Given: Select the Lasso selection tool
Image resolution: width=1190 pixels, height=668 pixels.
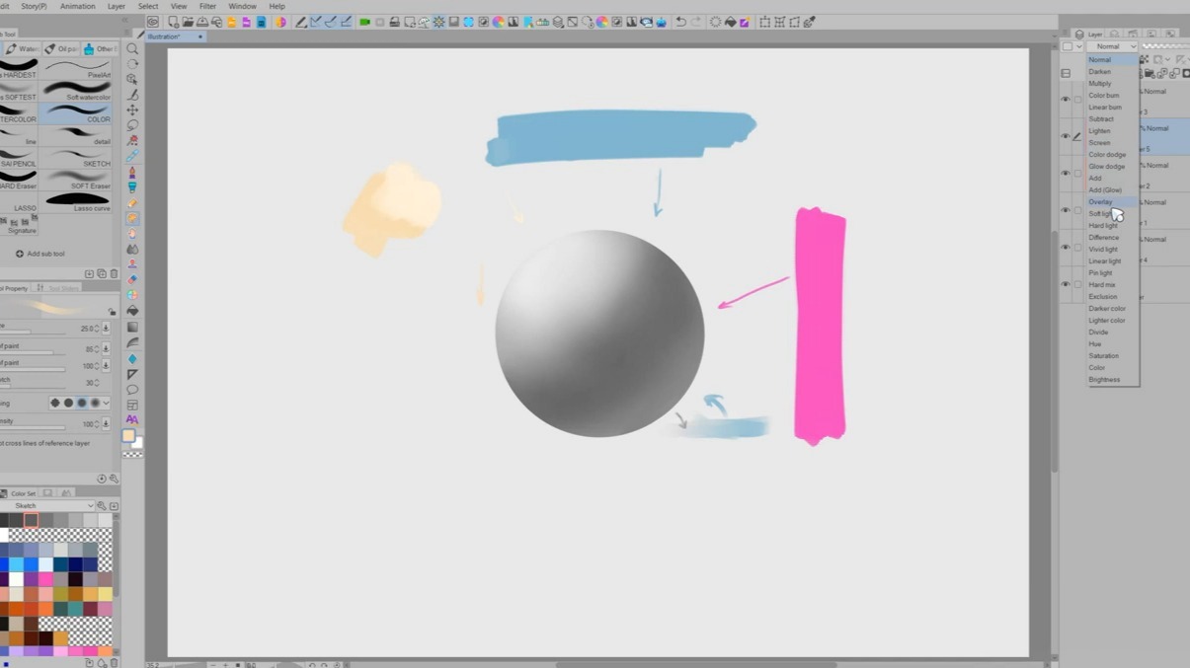Looking at the screenshot, I should [132, 125].
